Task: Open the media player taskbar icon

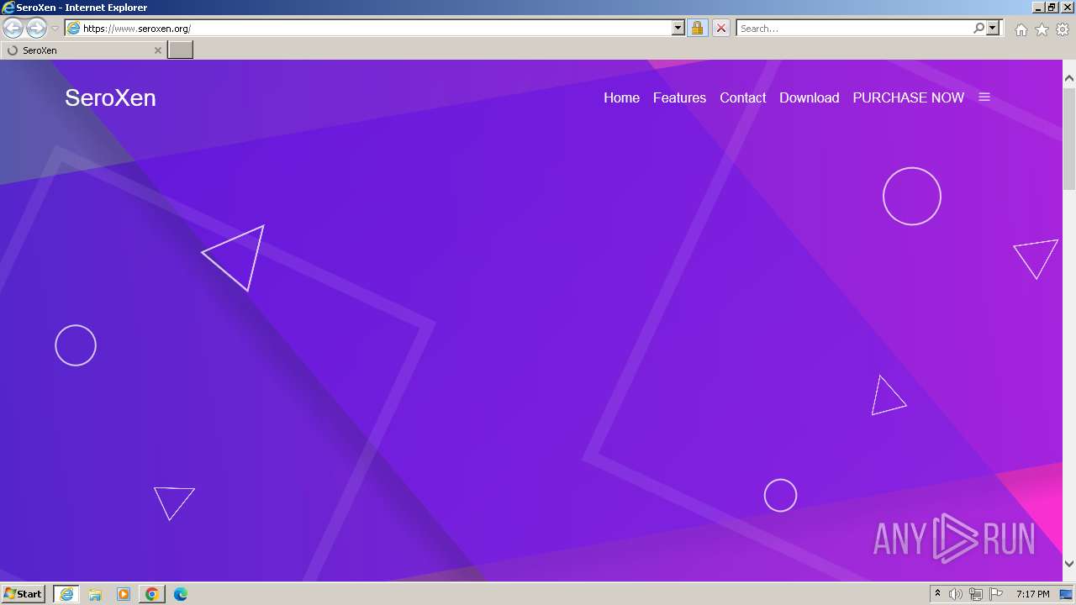Action: (124, 594)
